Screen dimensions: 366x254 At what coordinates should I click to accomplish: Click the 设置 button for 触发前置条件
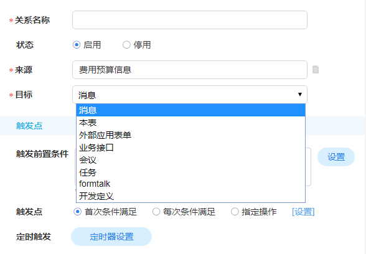tap(336, 157)
